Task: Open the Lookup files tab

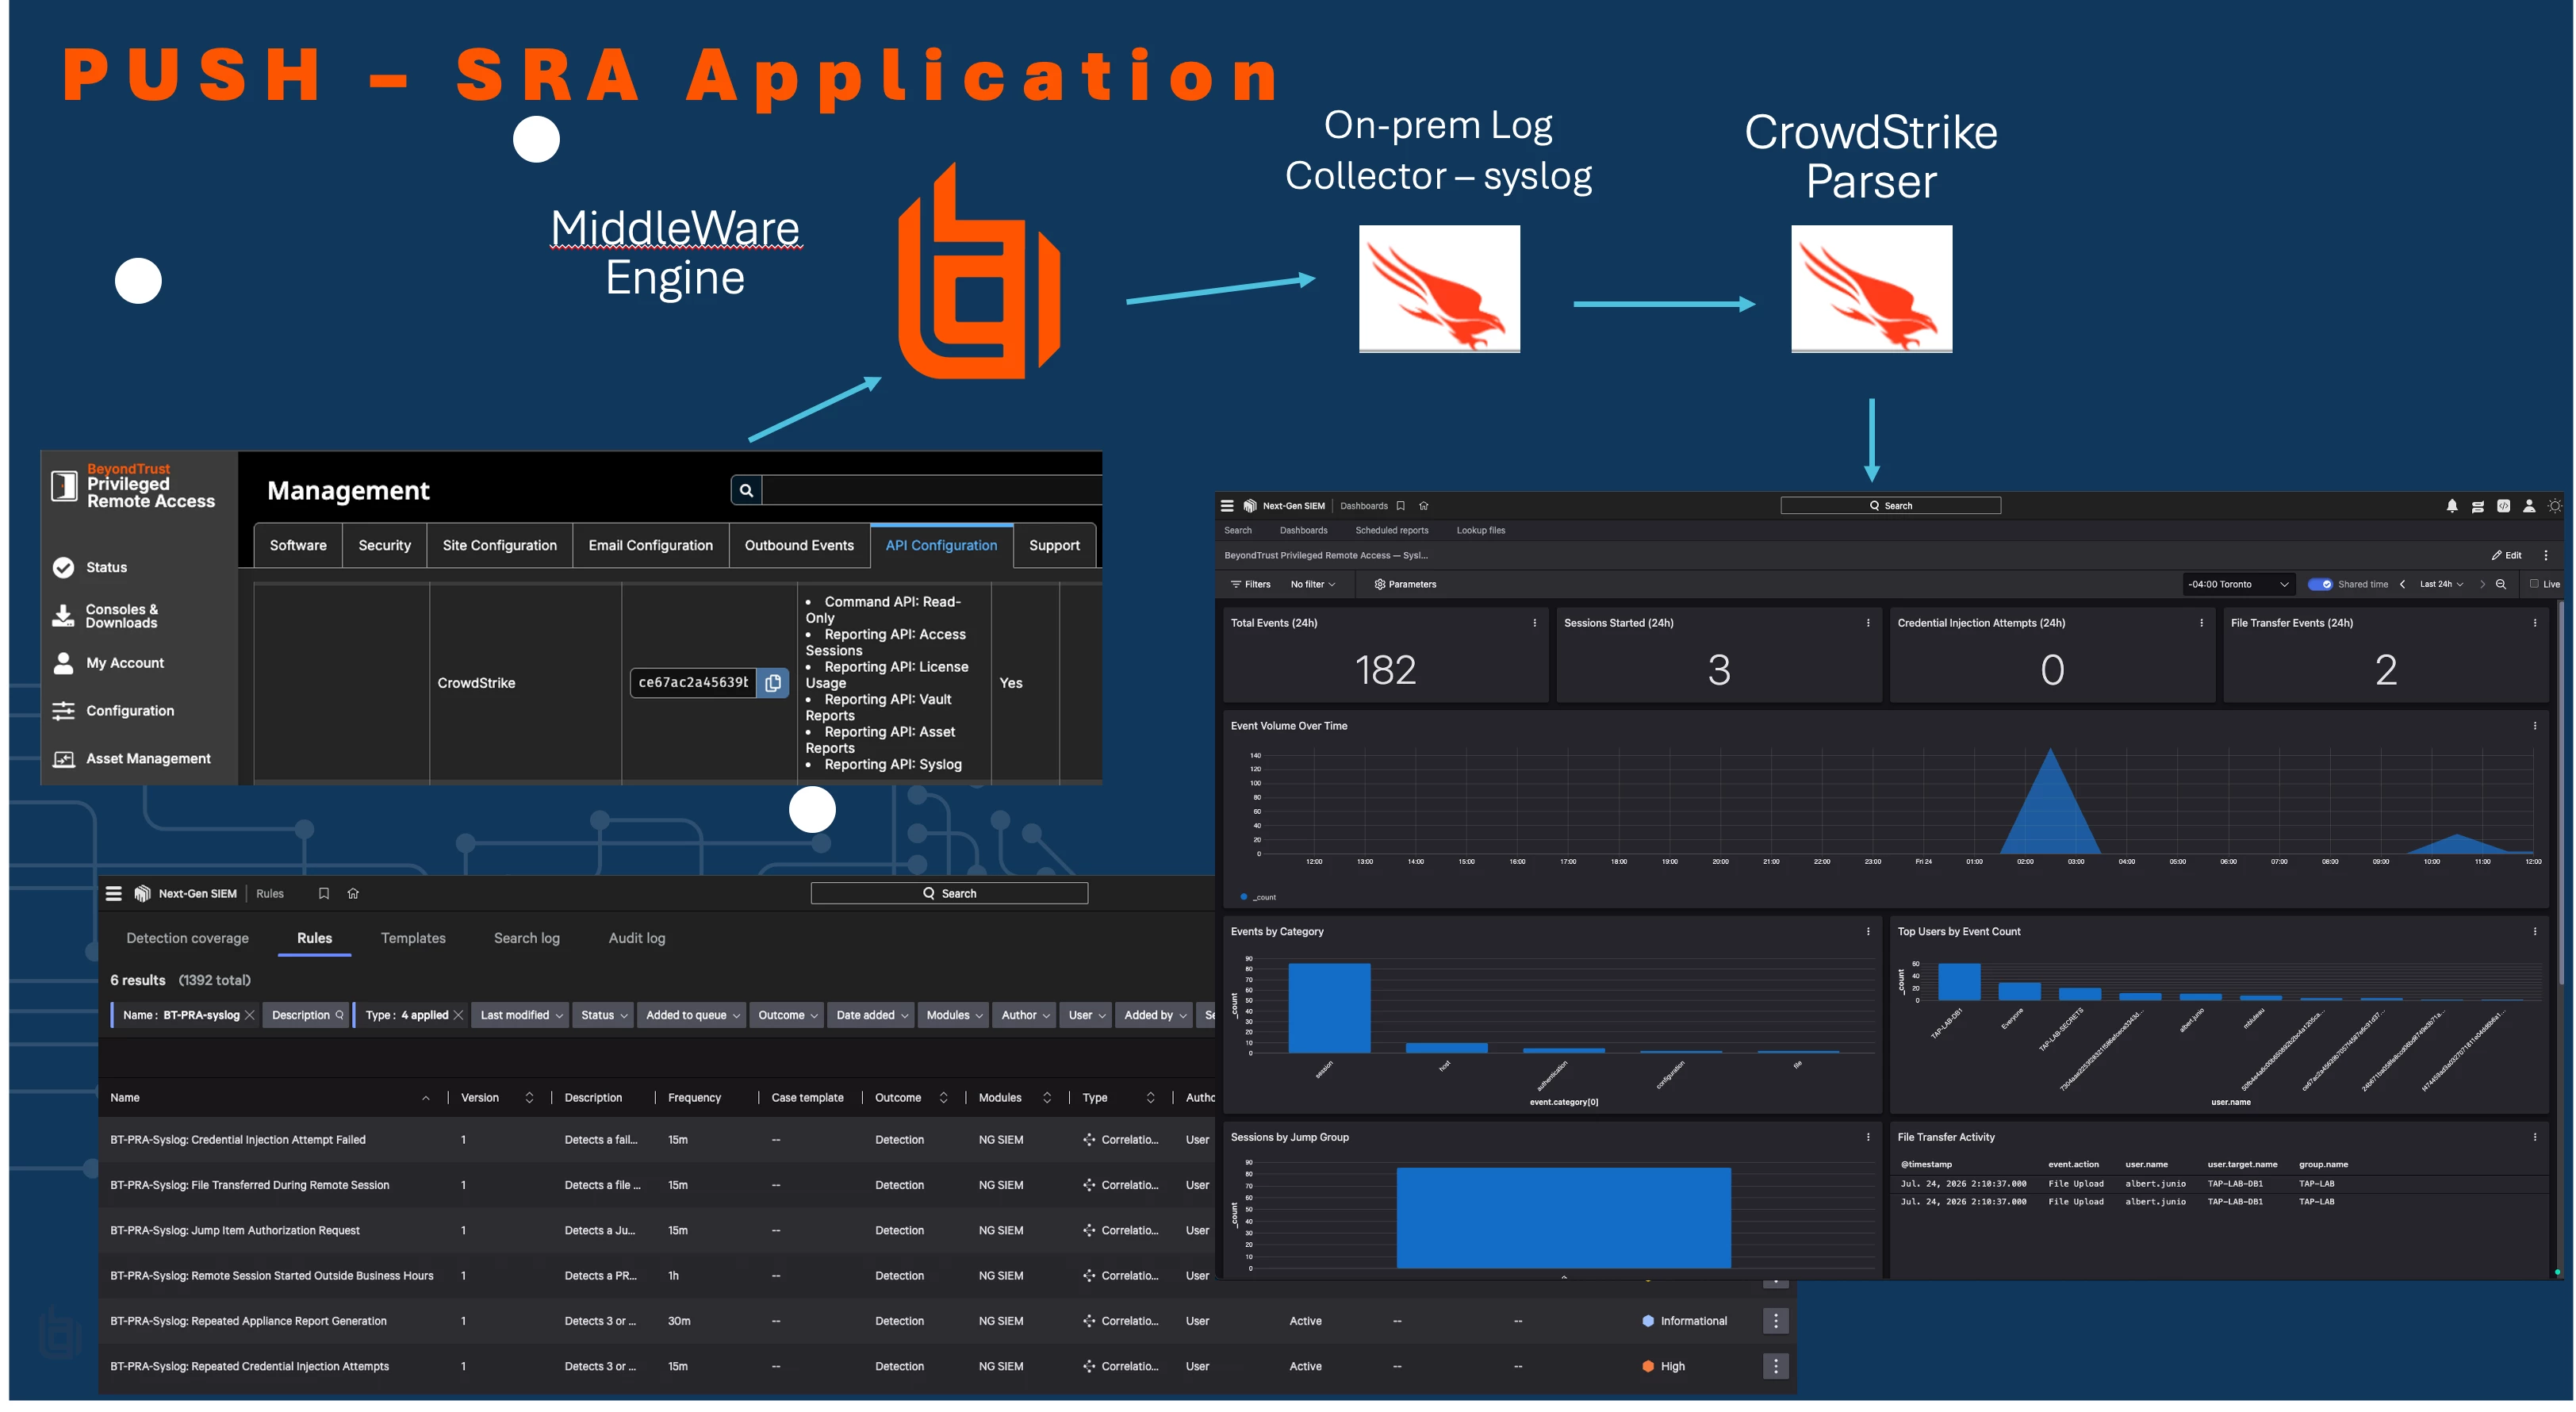Action: point(1481,530)
